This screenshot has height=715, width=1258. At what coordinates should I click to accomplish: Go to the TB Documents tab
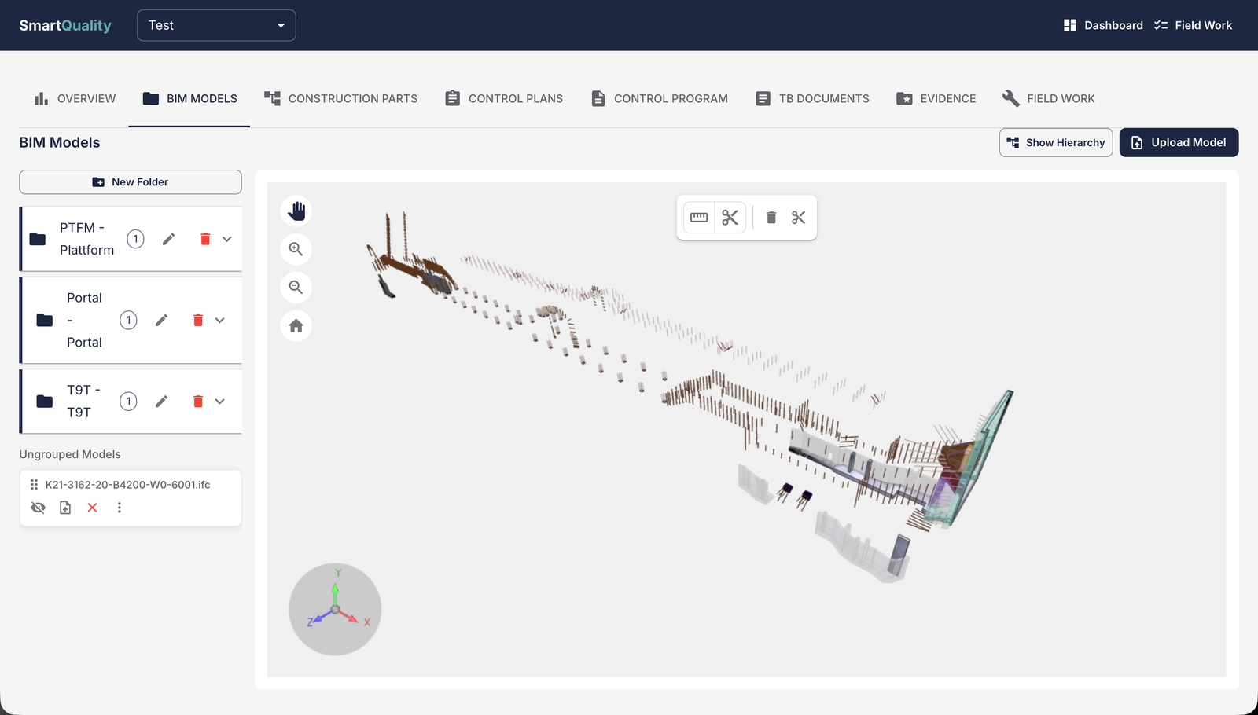coord(812,98)
